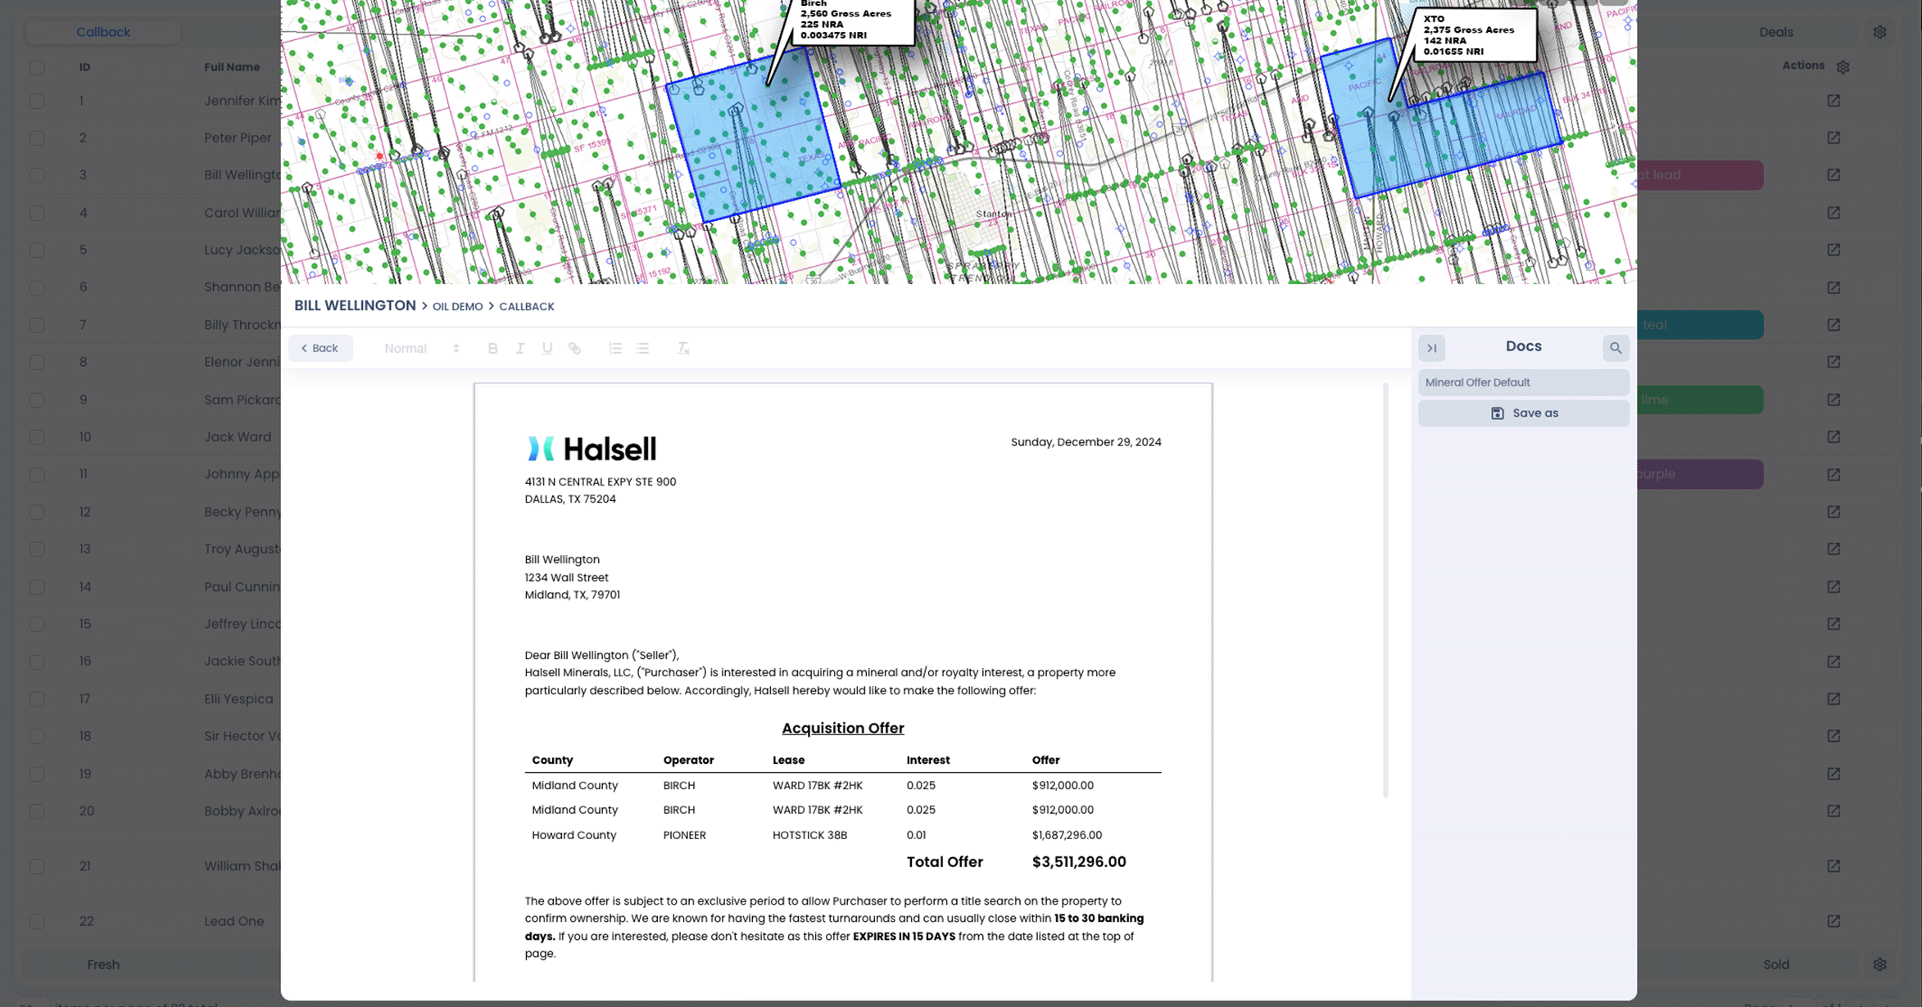Click the Back button
1922x1007 pixels.
coord(320,348)
